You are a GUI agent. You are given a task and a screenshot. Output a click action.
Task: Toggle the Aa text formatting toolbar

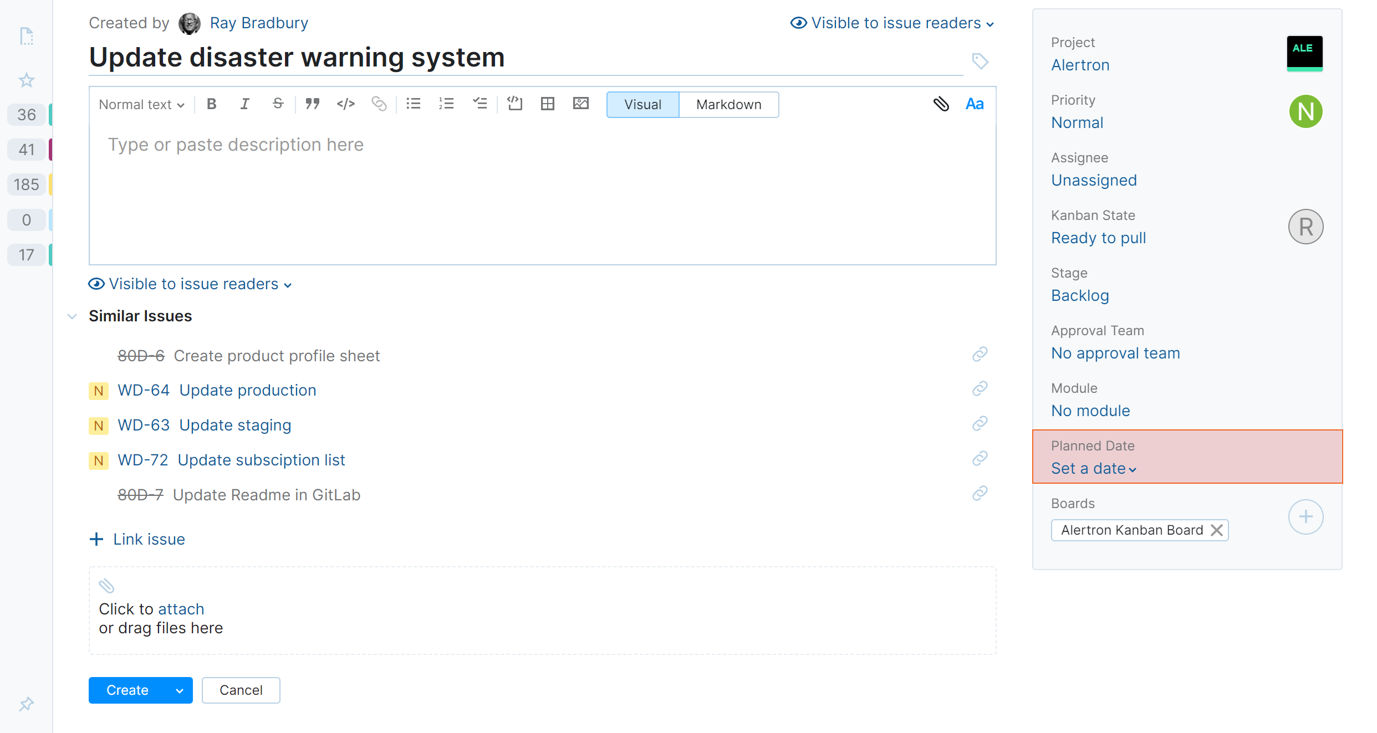(x=974, y=104)
